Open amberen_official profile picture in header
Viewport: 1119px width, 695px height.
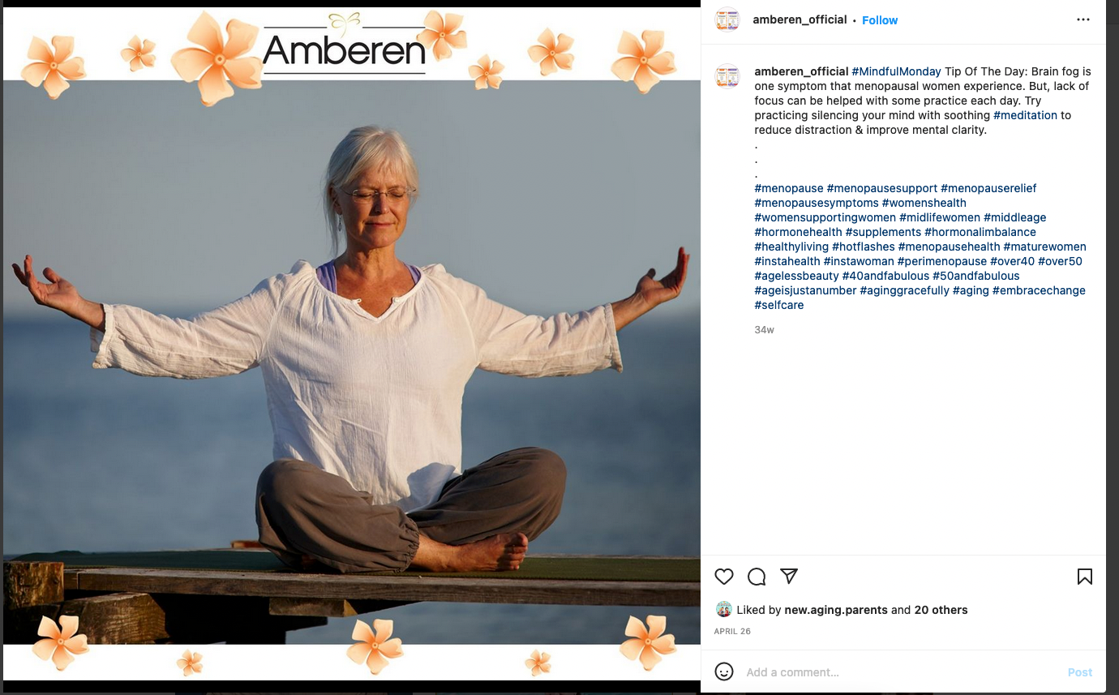(x=727, y=19)
